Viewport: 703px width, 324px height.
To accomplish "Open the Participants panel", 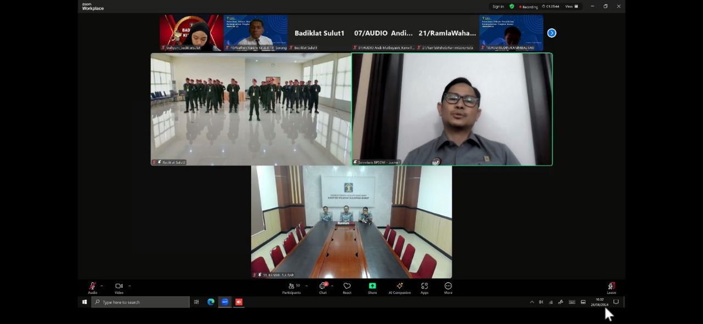I will (291, 286).
